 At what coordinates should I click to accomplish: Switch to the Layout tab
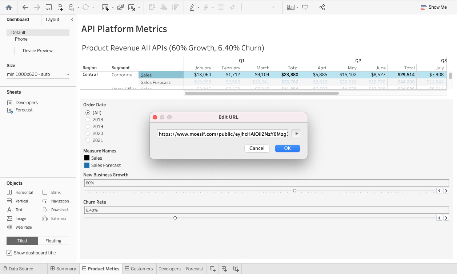click(52, 20)
